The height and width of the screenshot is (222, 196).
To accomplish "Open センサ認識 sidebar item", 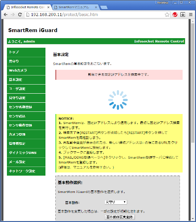I will coord(26,116).
